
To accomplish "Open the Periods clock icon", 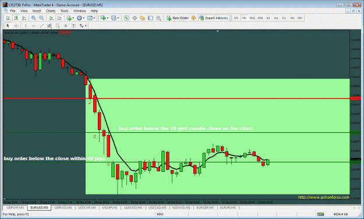I will [x=79, y=18].
